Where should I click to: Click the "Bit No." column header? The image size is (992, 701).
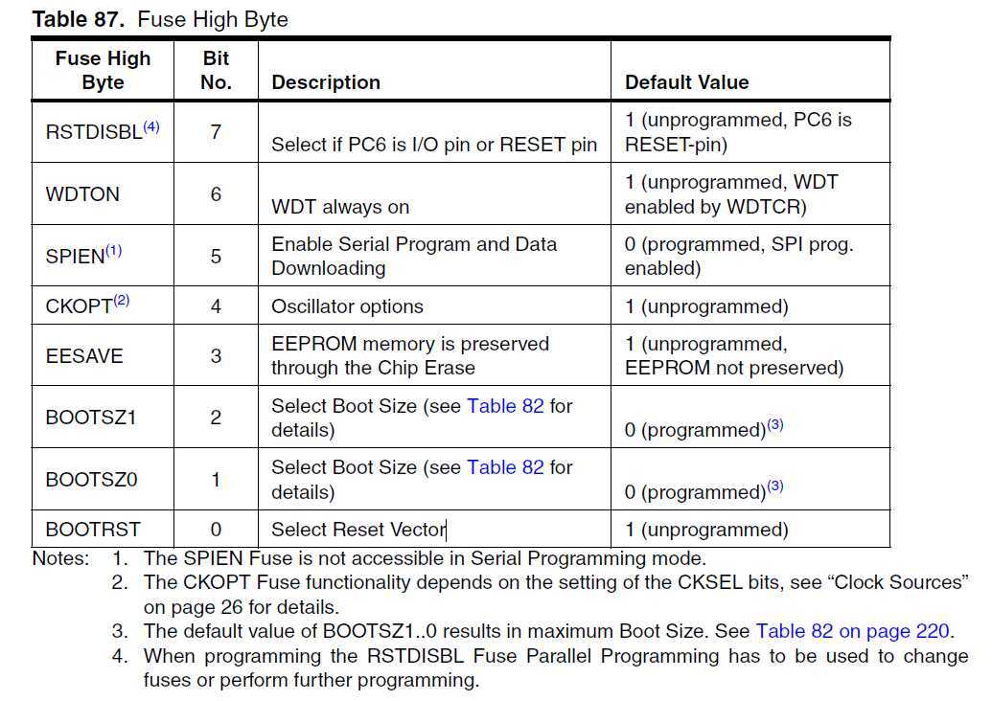[x=216, y=70]
